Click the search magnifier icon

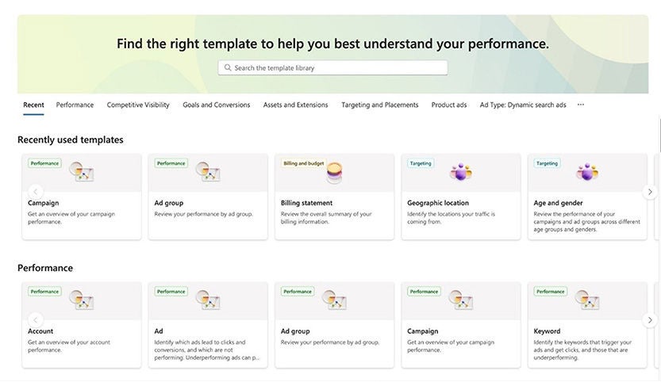click(228, 68)
